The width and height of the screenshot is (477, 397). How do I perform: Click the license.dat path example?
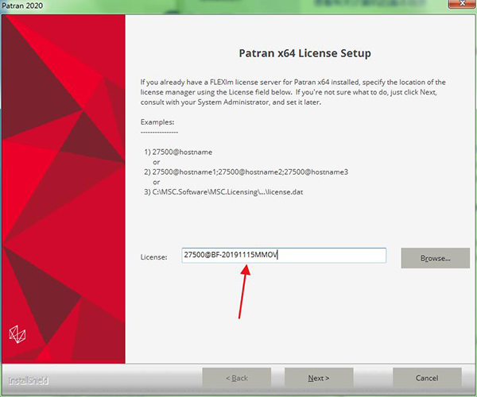pos(223,192)
